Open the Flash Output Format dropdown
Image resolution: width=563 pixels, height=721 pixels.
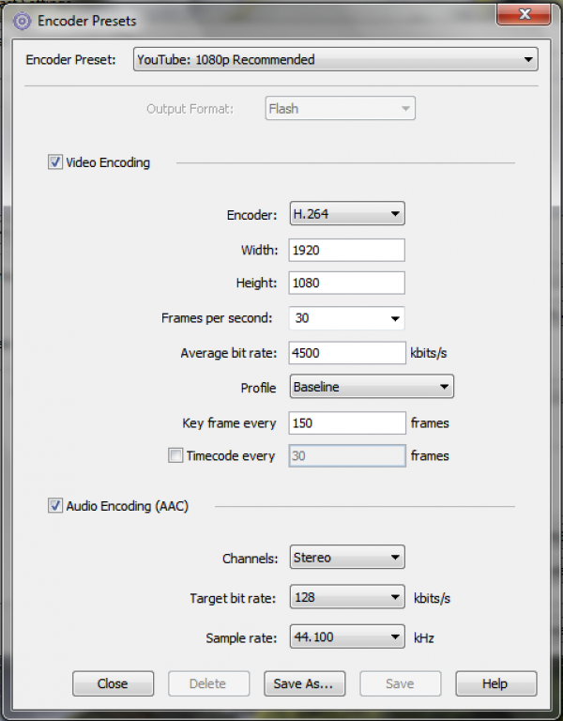(x=340, y=109)
